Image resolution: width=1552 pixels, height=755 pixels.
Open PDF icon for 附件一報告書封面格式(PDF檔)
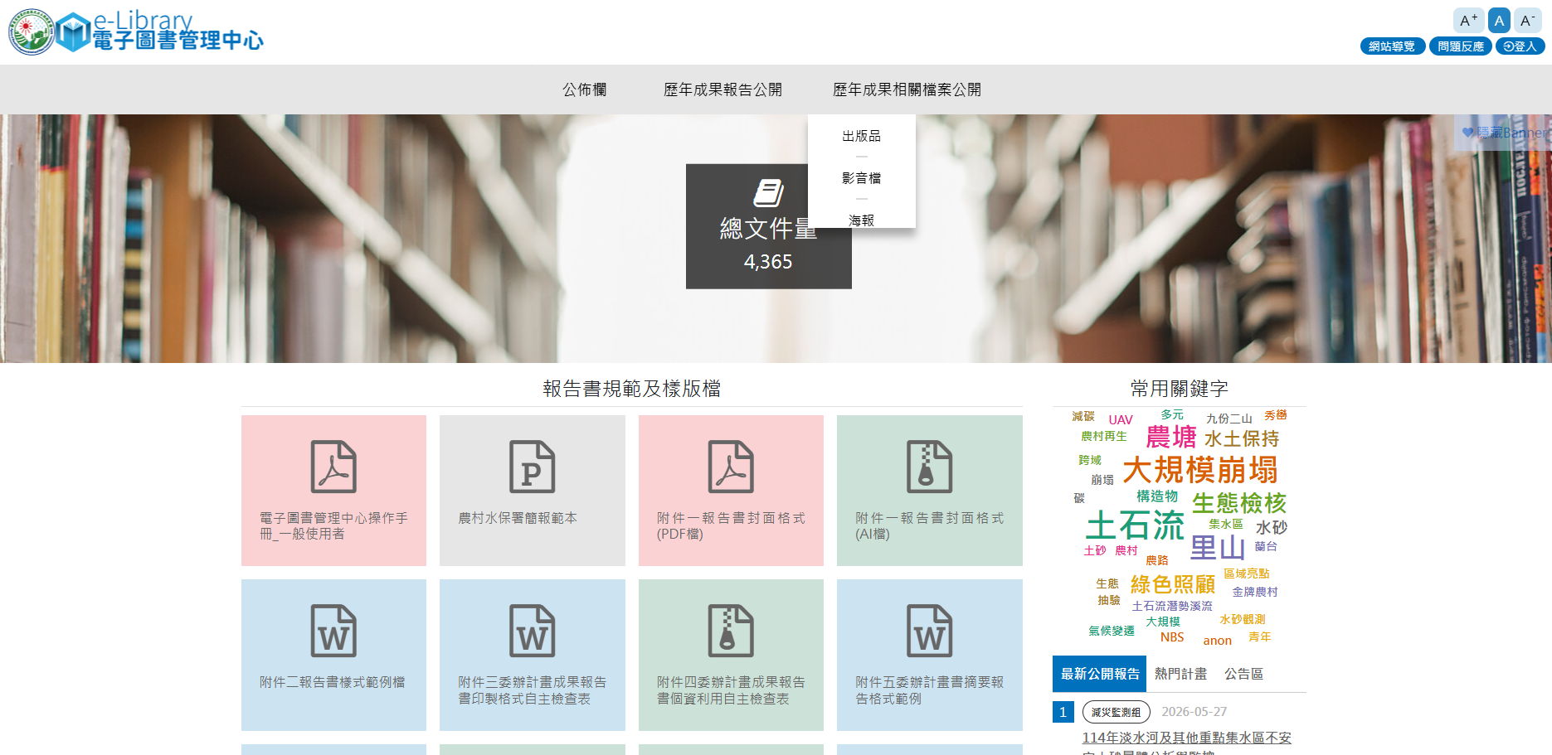coord(731,467)
